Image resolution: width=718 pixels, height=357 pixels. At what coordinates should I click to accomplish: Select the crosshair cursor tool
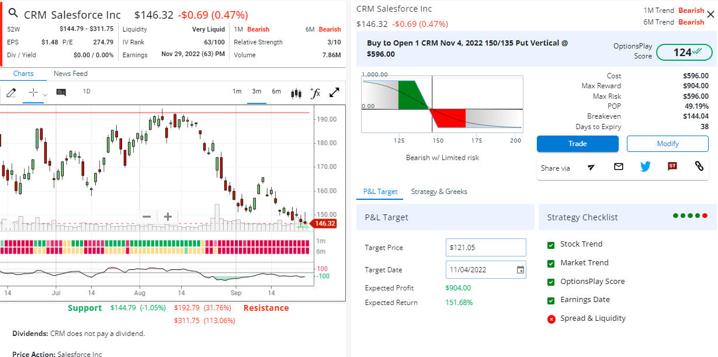coord(33,92)
